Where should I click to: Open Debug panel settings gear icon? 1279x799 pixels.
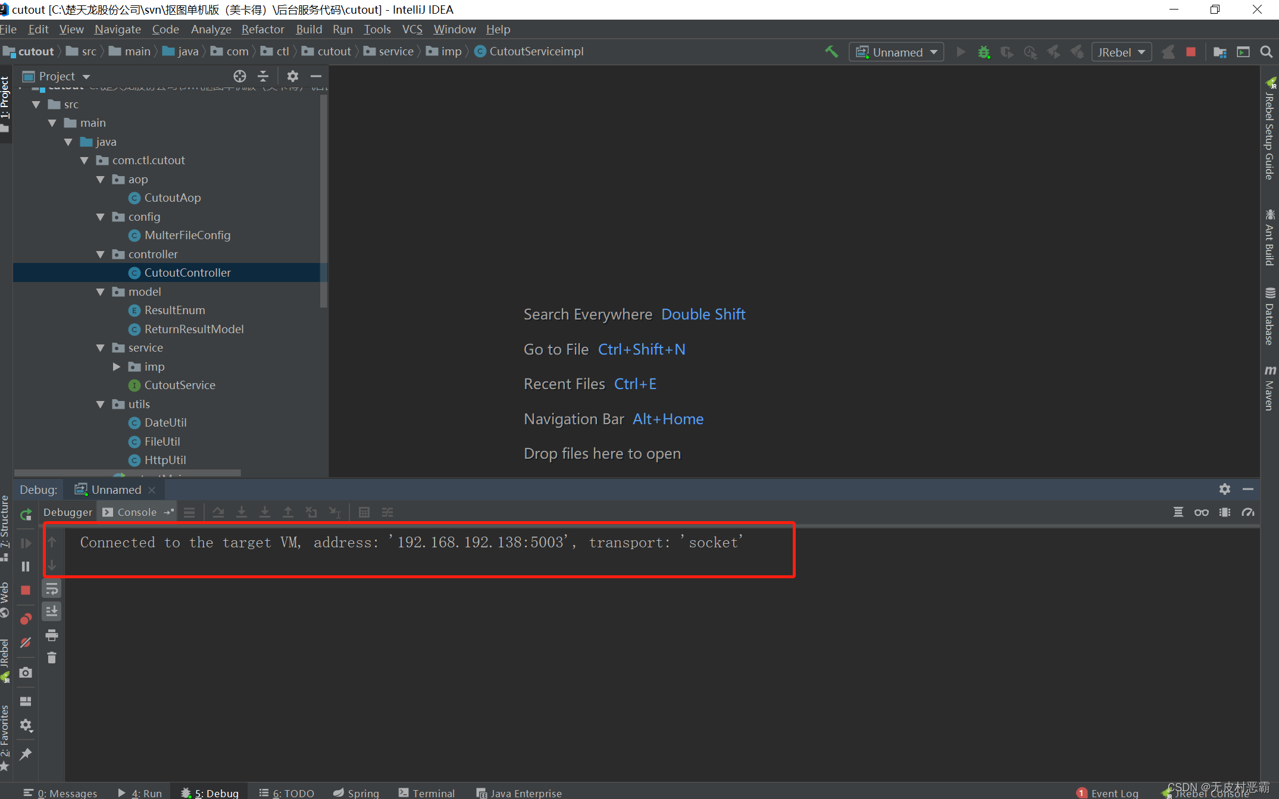(1224, 489)
